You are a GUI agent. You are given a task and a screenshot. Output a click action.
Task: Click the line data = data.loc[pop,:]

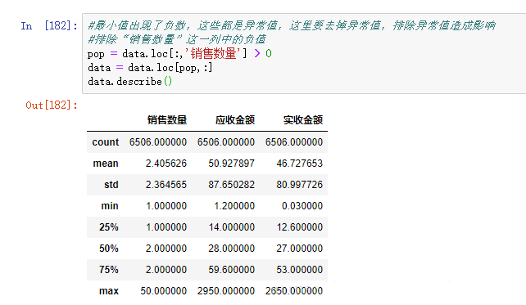tap(150, 68)
